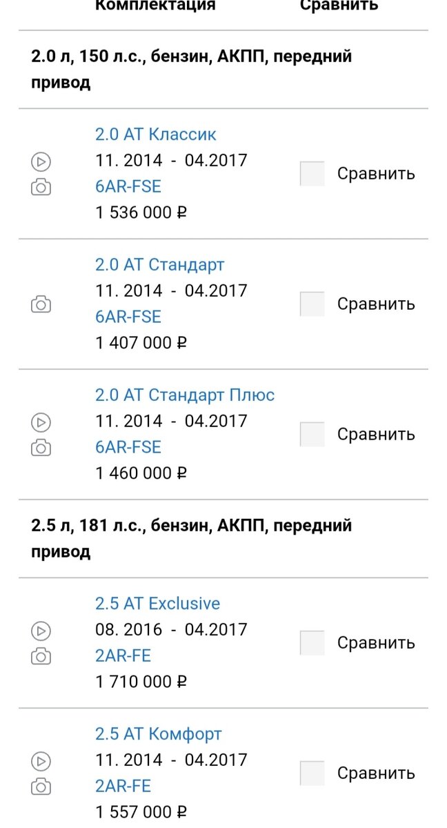Image resolution: width=447 pixels, height=828 pixels.
Task: Browse photos of the 2.5 AT Exclusive
Action: (41, 655)
